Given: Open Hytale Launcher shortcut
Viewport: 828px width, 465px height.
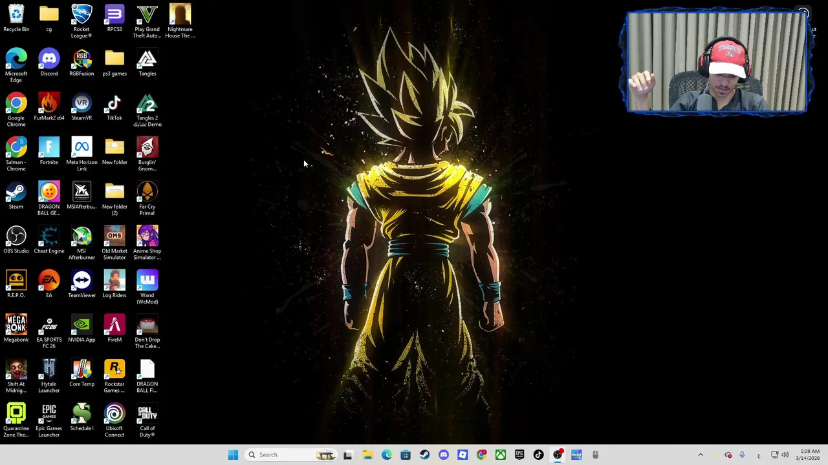Looking at the screenshot, I should (x=49, y=376).
